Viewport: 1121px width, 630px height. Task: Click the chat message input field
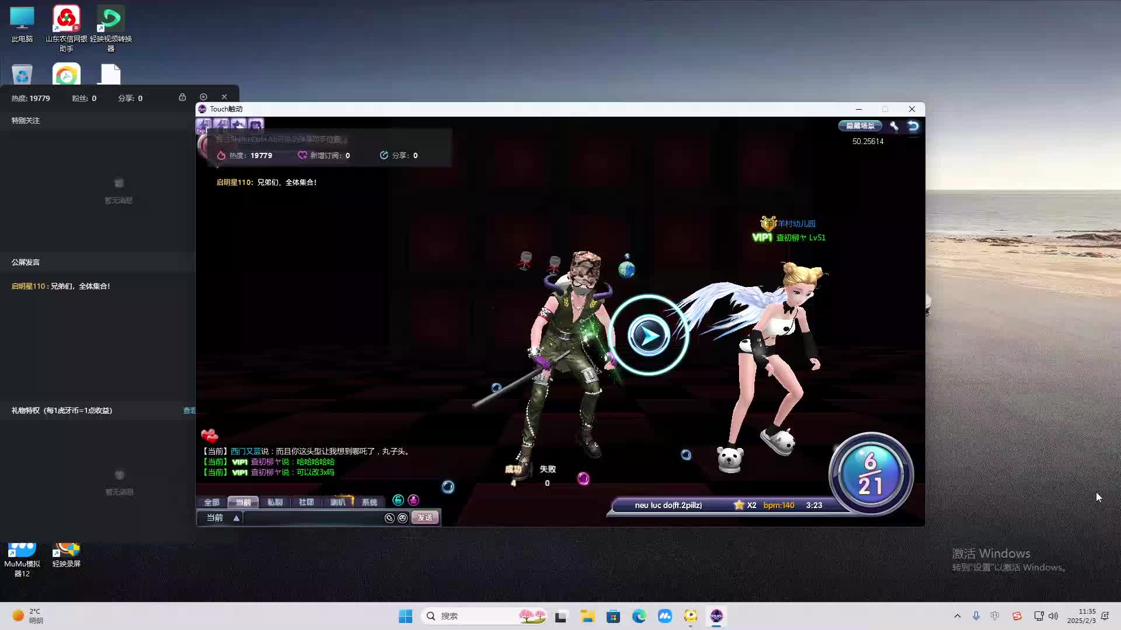312,518
